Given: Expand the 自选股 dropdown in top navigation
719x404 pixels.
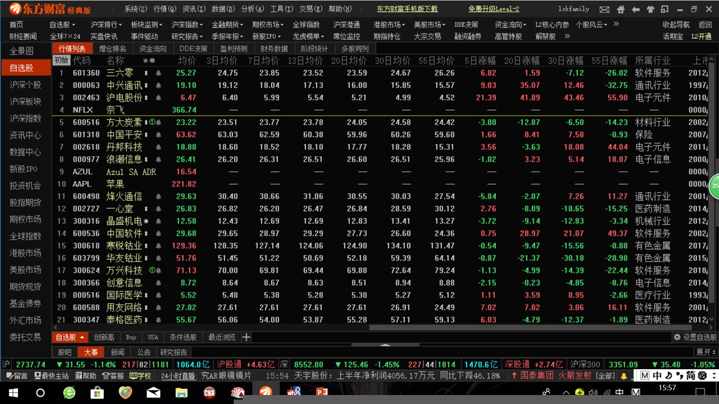Looking at the screenshot, I should pos(62,25).
